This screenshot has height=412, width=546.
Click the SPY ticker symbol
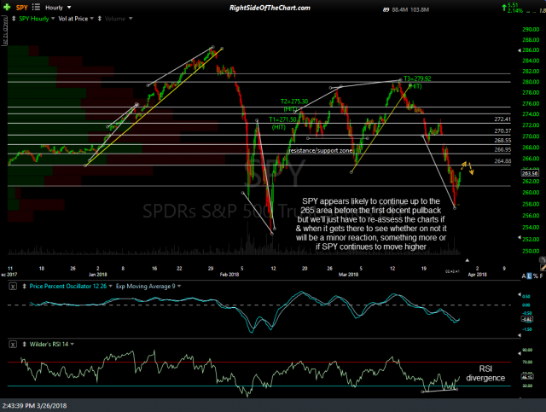pos(22,8)
